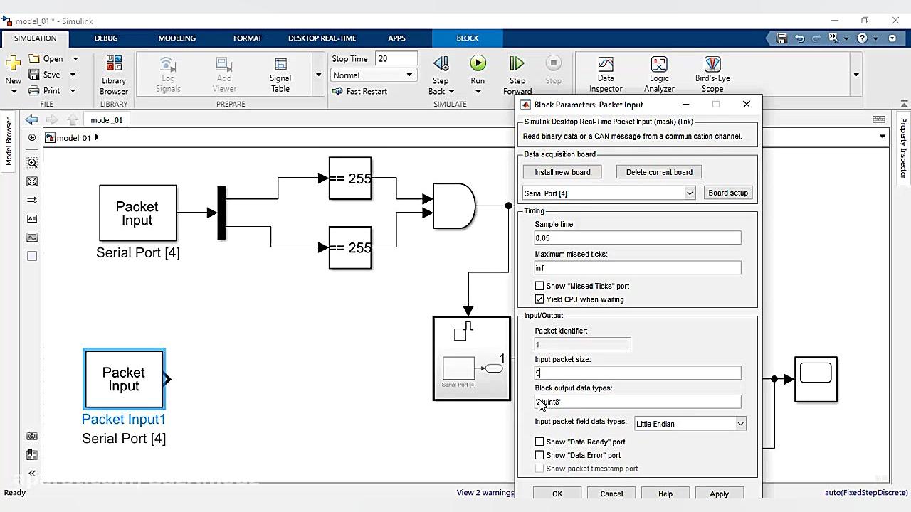
Task: Open the Model Browser side tab
Action: pyautogui.click(x=9, y=142)
